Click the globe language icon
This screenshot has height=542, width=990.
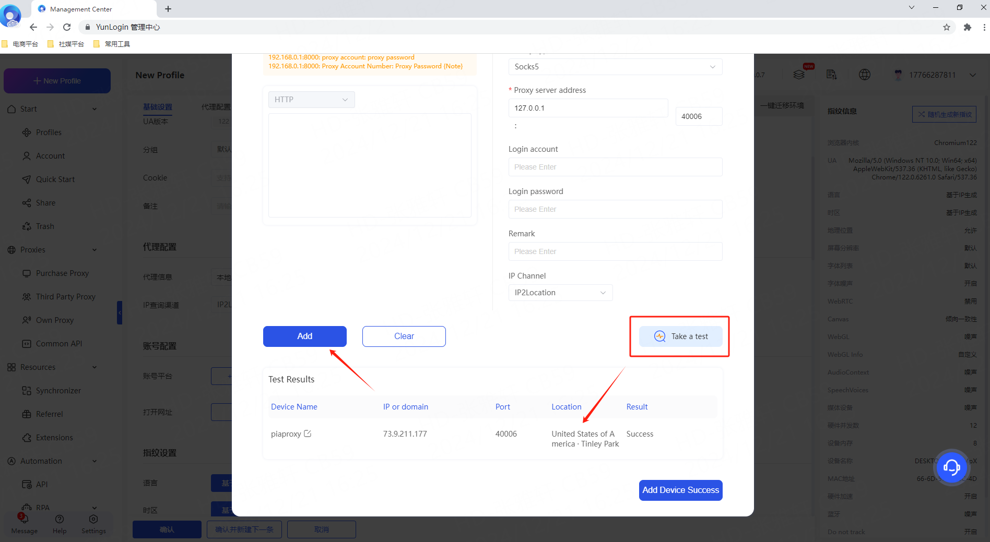(865, 75)
